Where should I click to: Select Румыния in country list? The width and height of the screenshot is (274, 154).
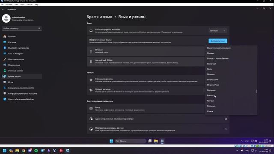click(x=231, y=106)
